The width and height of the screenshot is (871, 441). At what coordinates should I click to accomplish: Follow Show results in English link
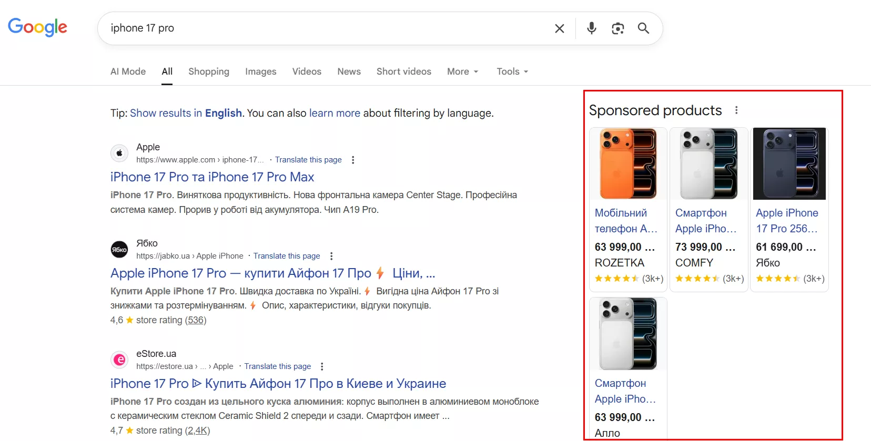pyautogui.click(x=186, y=113)
